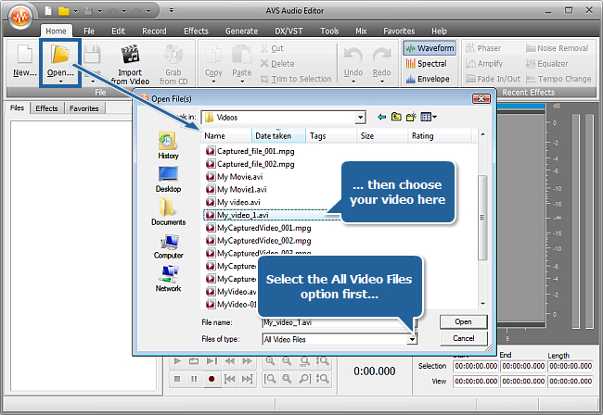603x415 pixels.
Task: Click the Open button in the dialog
Action: point(464,321)
